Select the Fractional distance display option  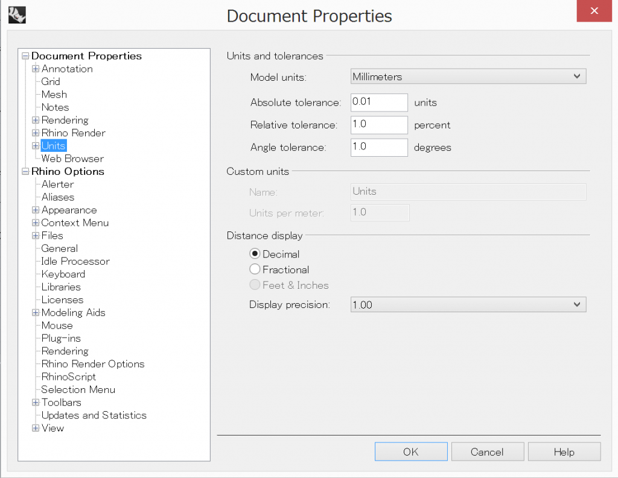pyautogui.click(x=255, y=269)
